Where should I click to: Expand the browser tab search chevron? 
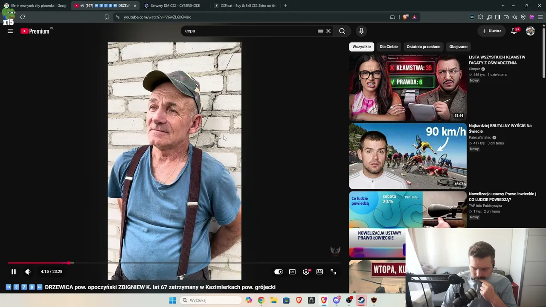(x=503, y=6)
